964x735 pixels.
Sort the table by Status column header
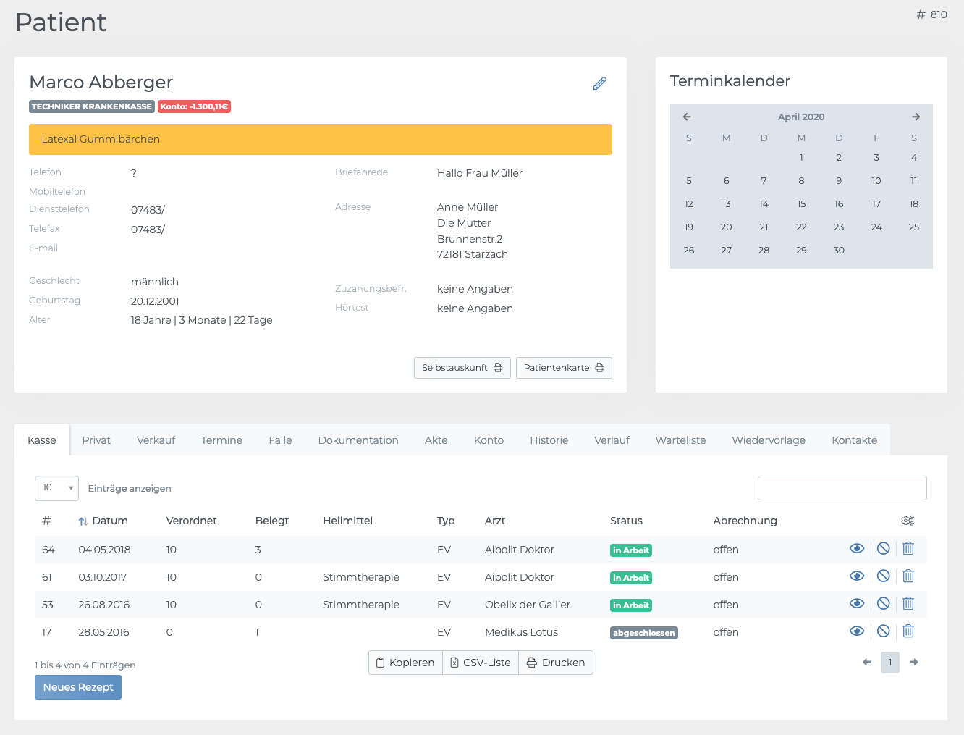[626, 521]
